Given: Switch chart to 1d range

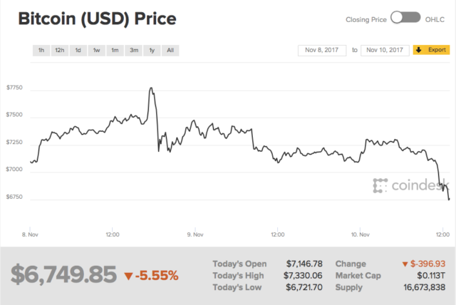Looking at the screenshot, I should pyautogui.click(x=78, y=51).
